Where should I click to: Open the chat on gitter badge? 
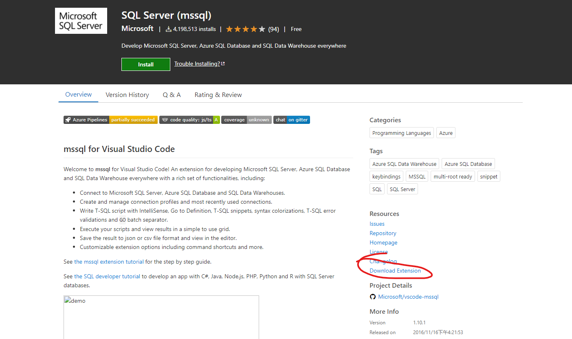[x=292, y=120]
